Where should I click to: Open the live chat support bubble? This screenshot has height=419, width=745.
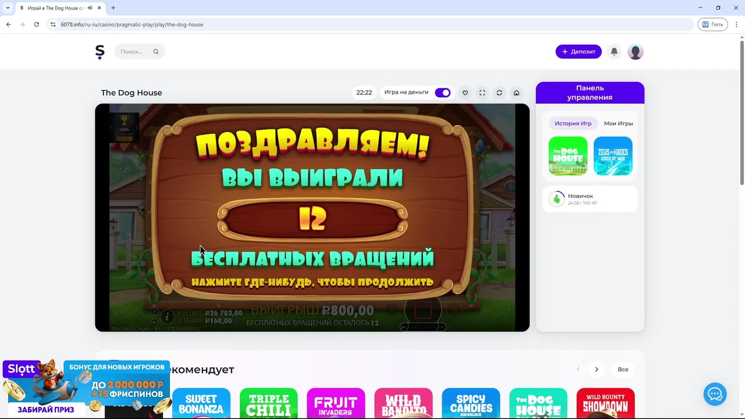pos(715,394)
